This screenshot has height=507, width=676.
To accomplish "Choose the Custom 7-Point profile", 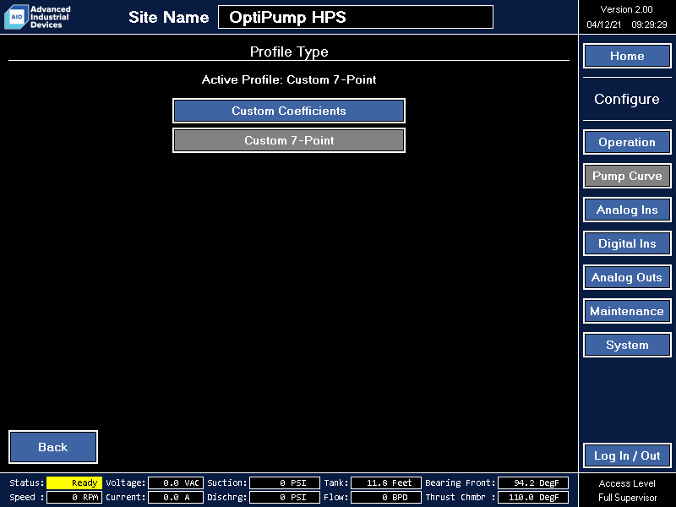I will [289, 140].
